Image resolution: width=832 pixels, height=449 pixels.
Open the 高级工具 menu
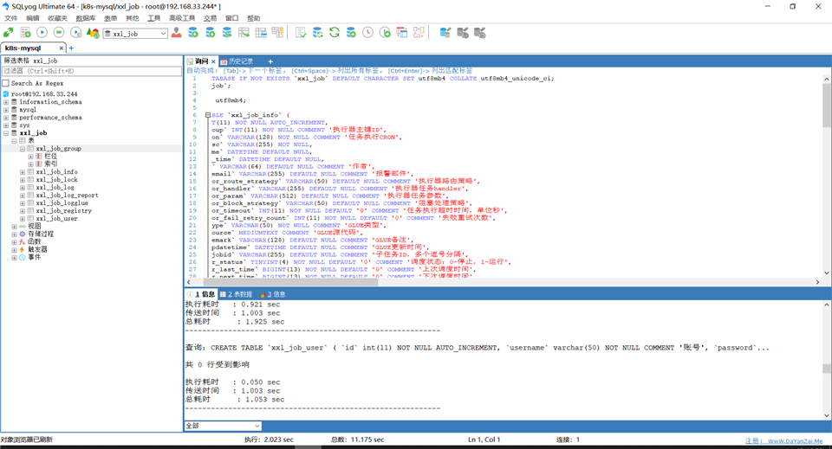coord(182,18)
